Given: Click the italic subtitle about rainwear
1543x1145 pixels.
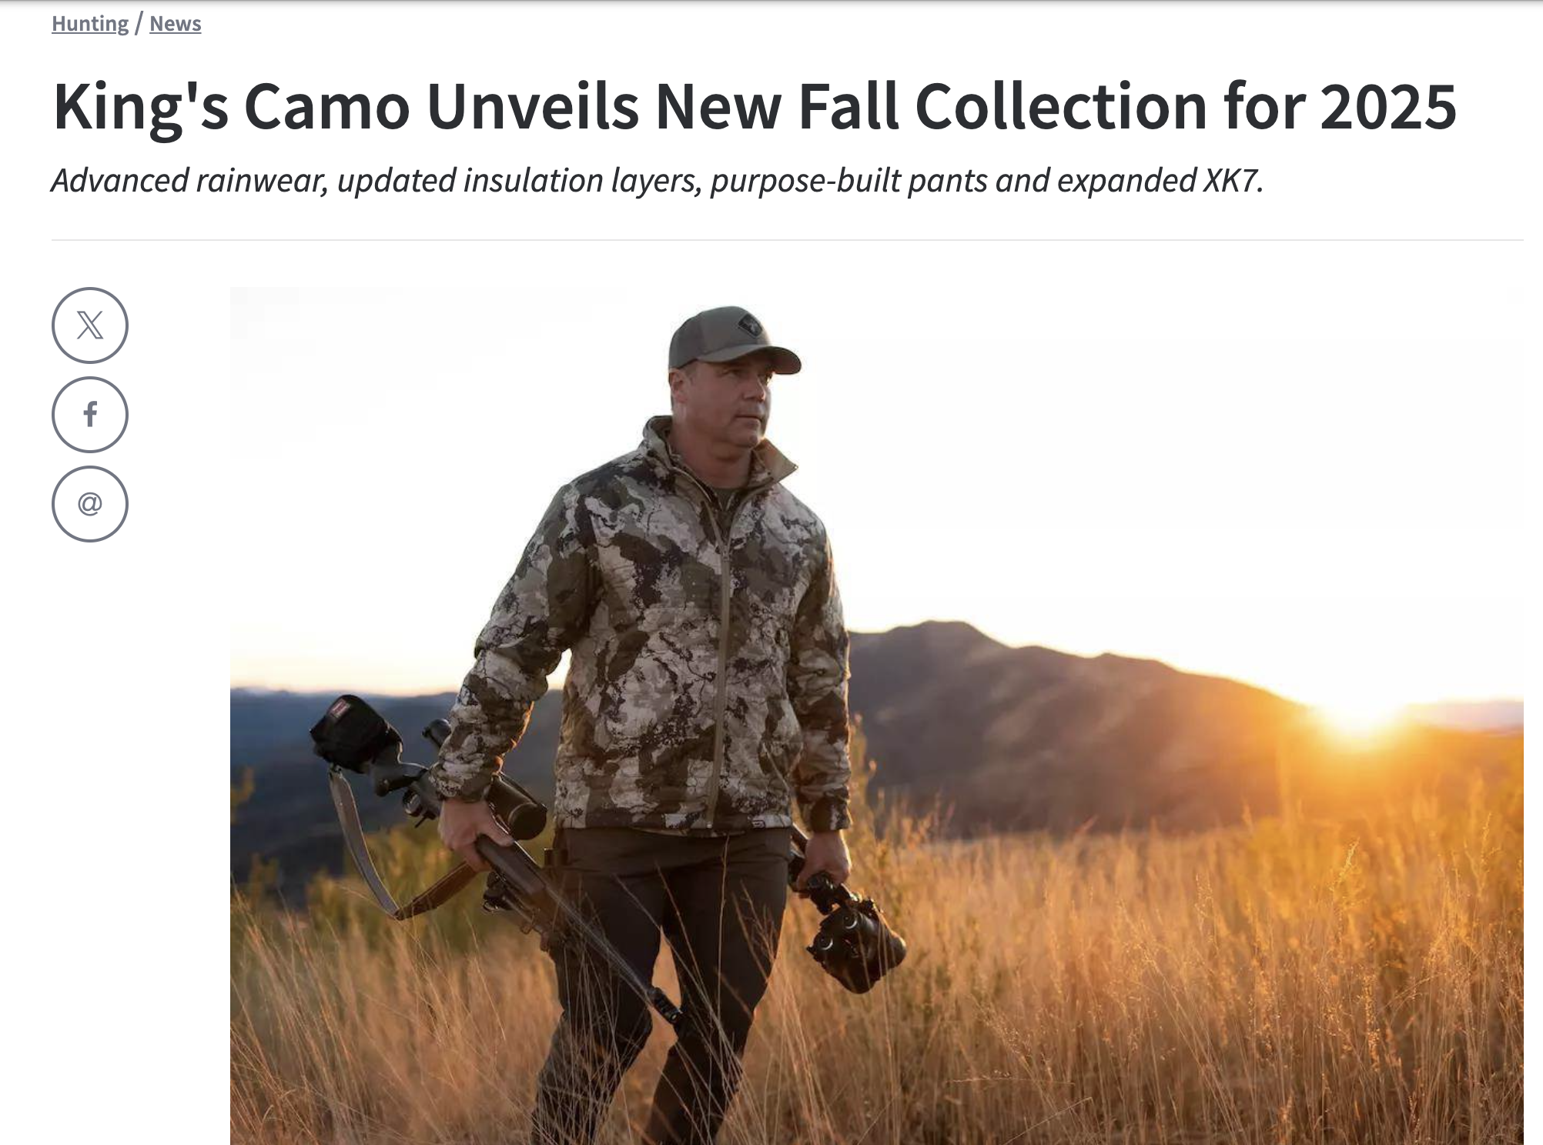Looking at the screenshot, I should [658, 181].
